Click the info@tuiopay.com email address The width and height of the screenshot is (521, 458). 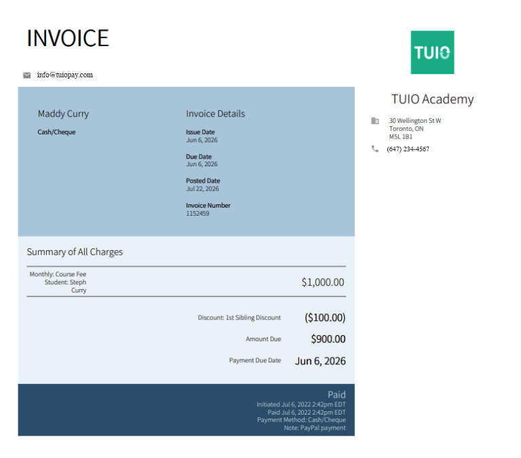(x=65, y=75)
